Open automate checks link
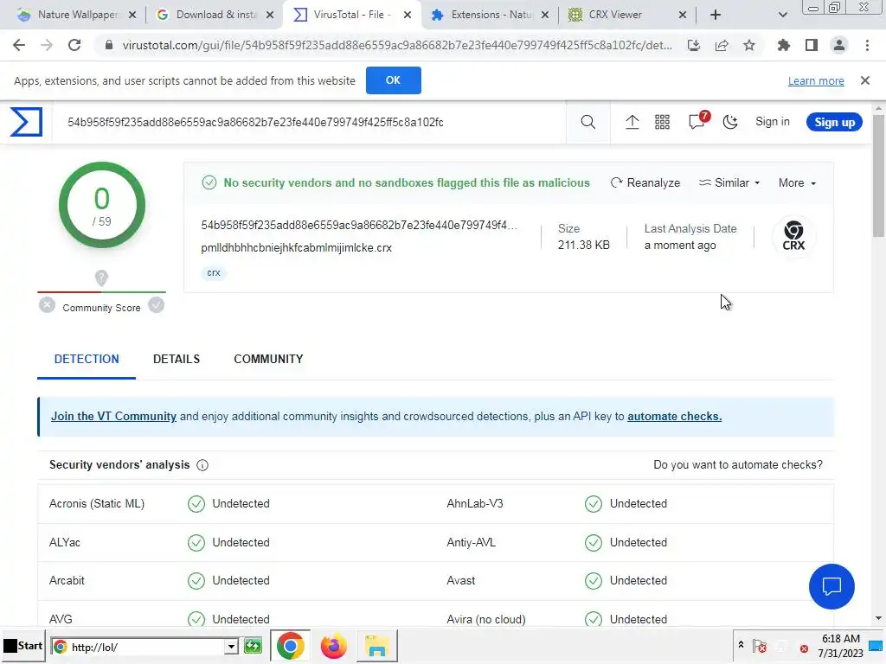 pos(674,416)
